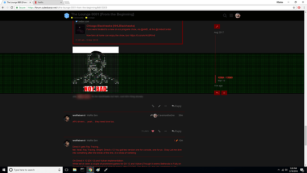Open your user avatar menu in header
Screen dimensions: 307x173
point(238,16)
